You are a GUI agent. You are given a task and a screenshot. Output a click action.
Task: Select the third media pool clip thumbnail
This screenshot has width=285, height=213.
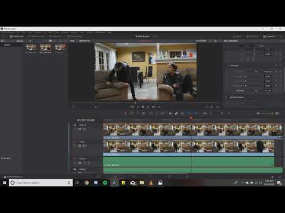pos(60,47)
